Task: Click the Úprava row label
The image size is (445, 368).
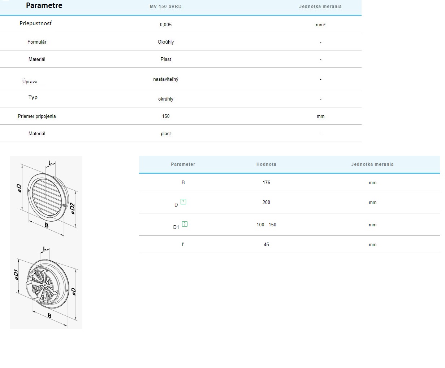Action: pyautogui.click(x=30, y=82)
